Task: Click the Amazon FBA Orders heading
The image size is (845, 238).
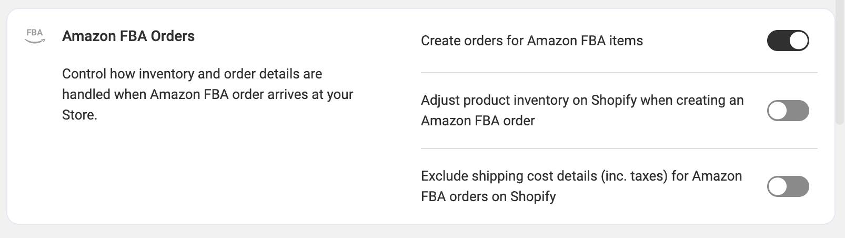Action: click(x=128, y=36)
